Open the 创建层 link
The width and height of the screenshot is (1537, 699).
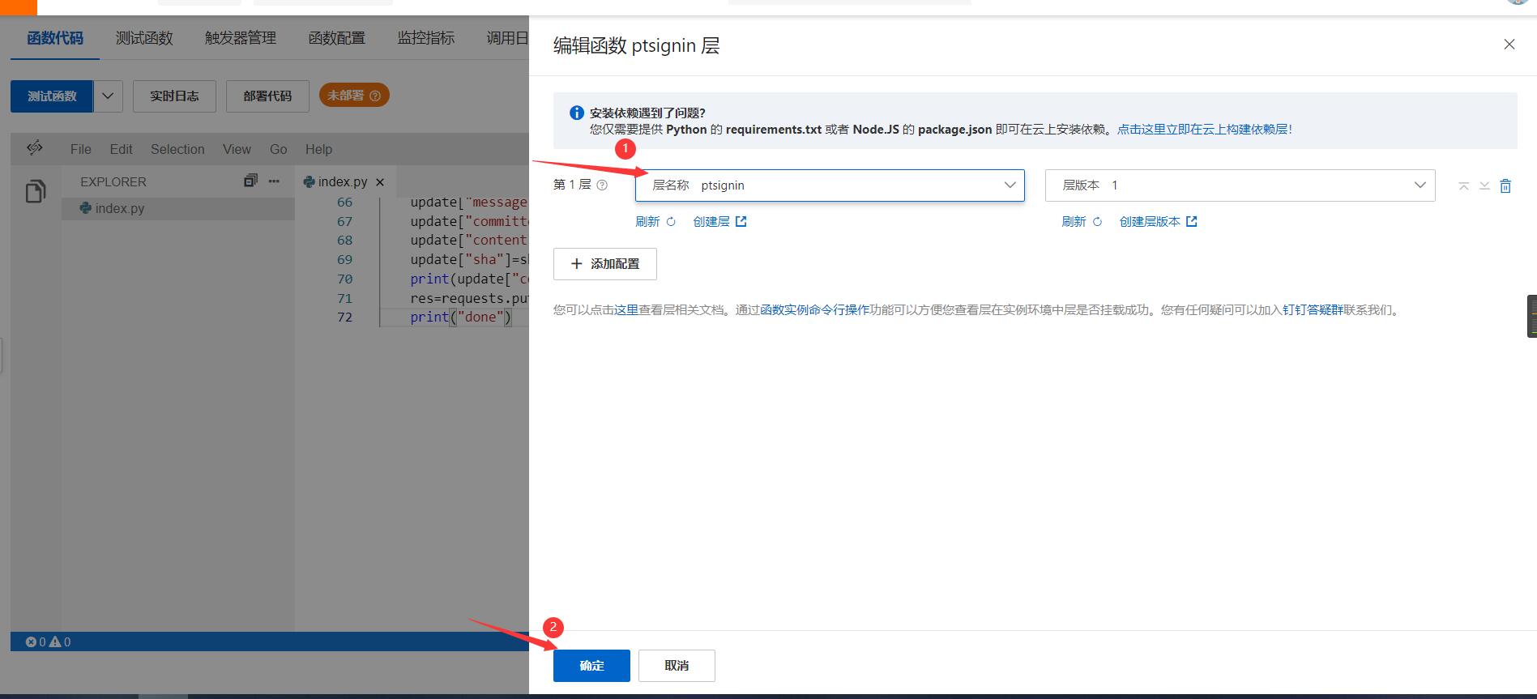click(719, 222)
